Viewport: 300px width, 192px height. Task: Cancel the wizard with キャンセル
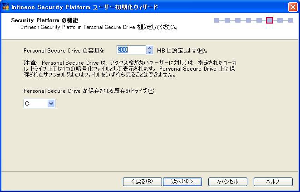[228, 182]
